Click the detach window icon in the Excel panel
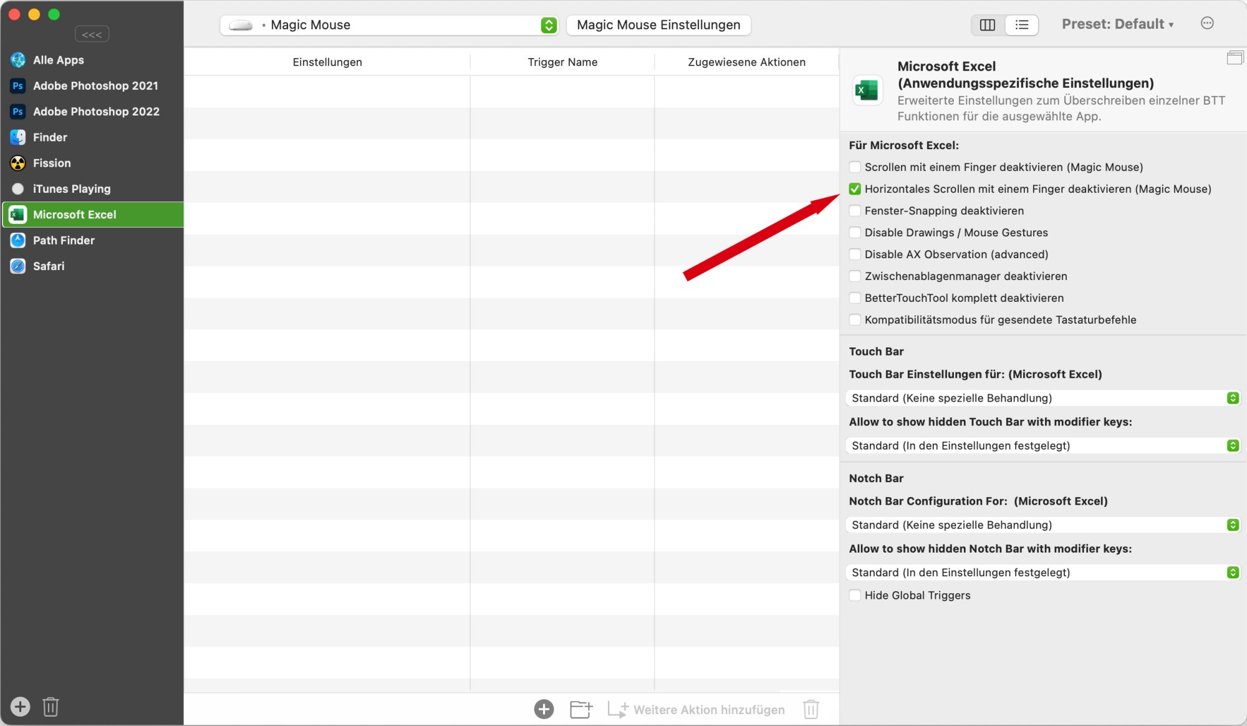The height and width of the screenshot is (726, 1247). click(x=1235, y=58)
